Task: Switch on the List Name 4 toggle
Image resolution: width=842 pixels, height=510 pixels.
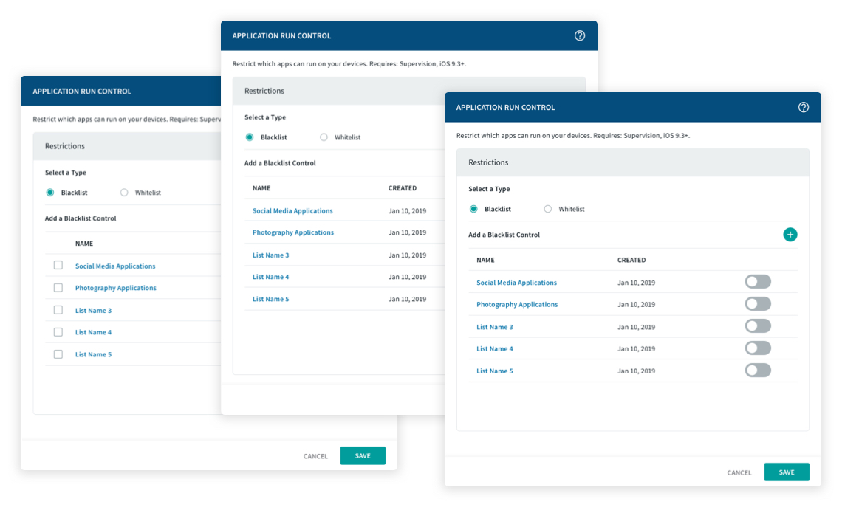Action: click(758, 348)
